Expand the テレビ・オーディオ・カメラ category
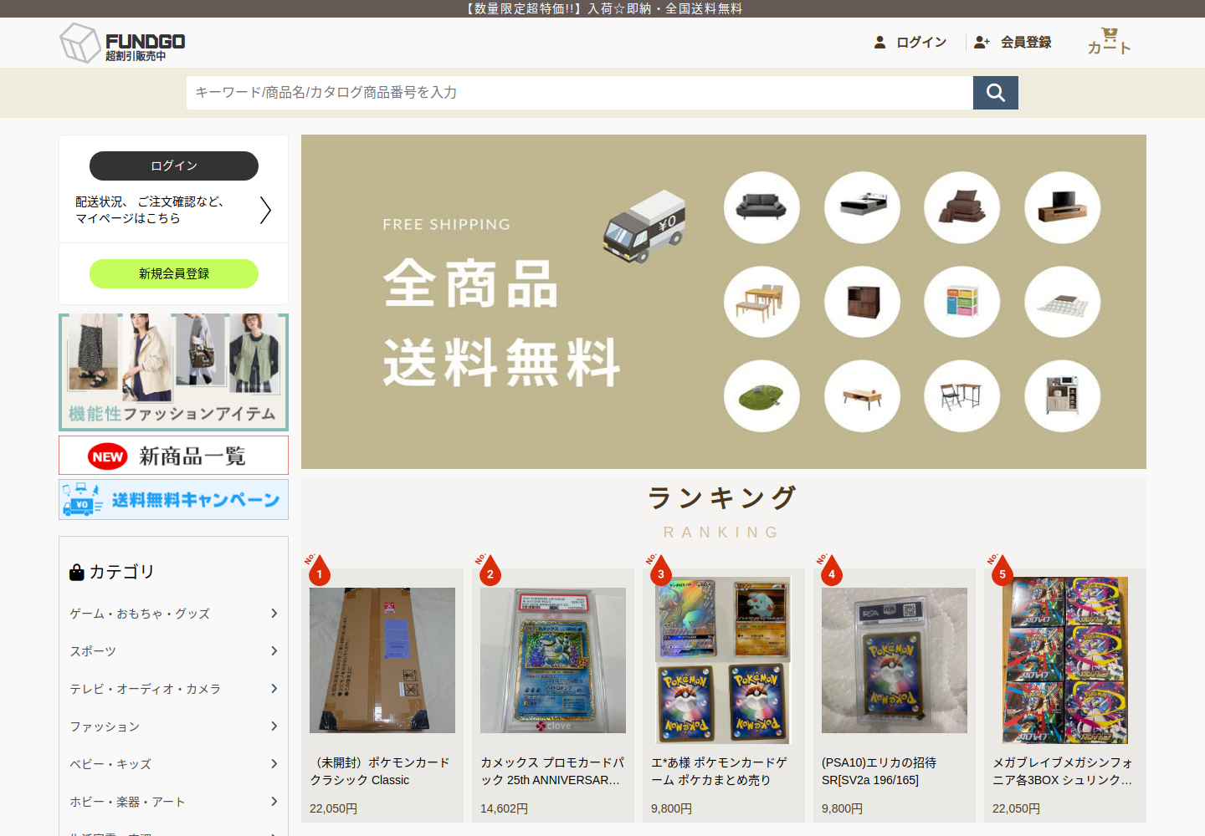This screenshot has width=1205, height=836. pos(173,689)
